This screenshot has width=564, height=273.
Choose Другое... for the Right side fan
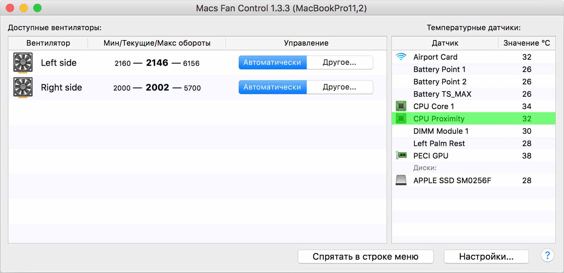click(x=340, y=87)
